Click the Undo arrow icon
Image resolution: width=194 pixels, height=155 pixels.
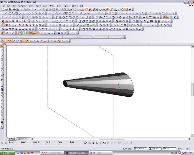tap(36, 9)
